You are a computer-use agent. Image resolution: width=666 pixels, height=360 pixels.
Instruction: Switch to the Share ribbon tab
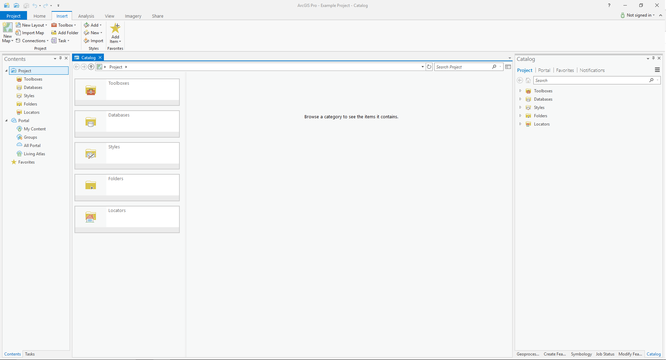pyautogui.click(x=158, y=16)
